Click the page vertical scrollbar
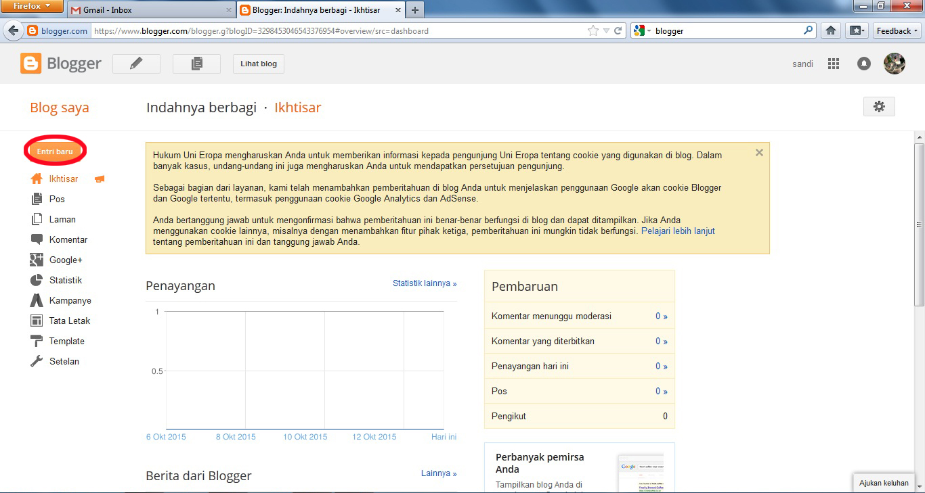 click(919, 223)
